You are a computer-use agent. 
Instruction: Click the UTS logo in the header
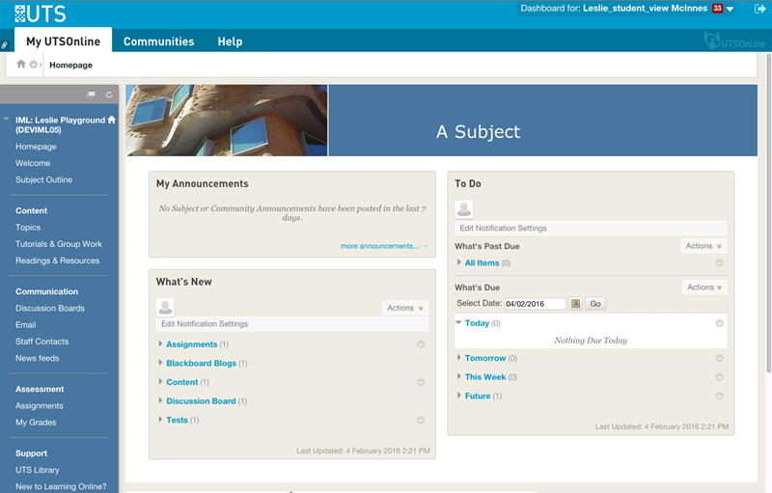pos(35,12)
